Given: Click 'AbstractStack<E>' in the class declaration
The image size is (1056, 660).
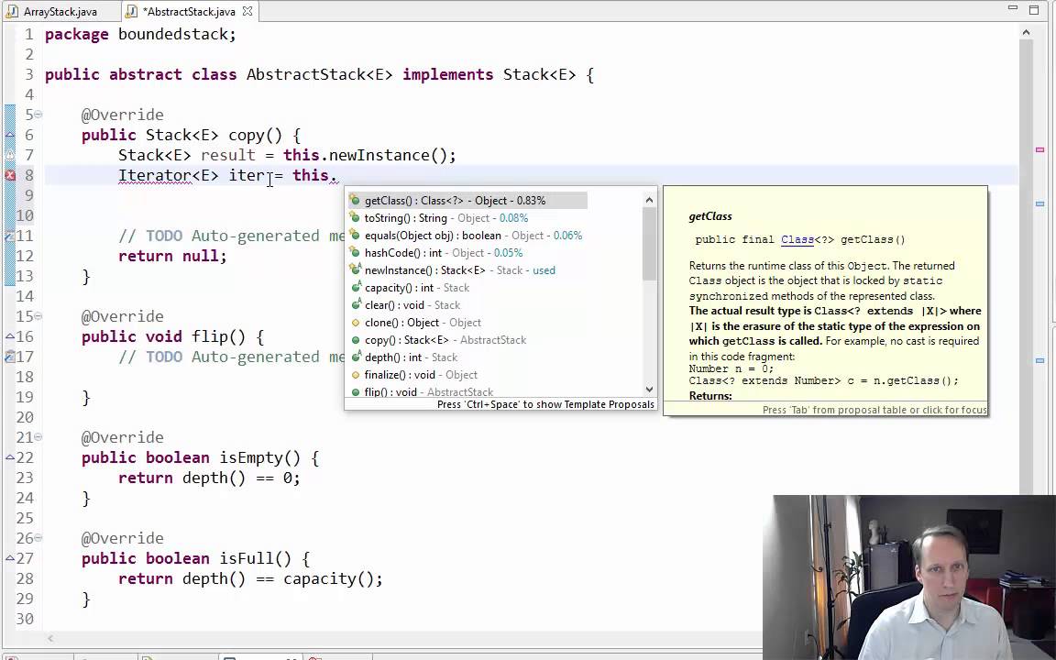Looking at the screenshot, I should tap(319, 75).
